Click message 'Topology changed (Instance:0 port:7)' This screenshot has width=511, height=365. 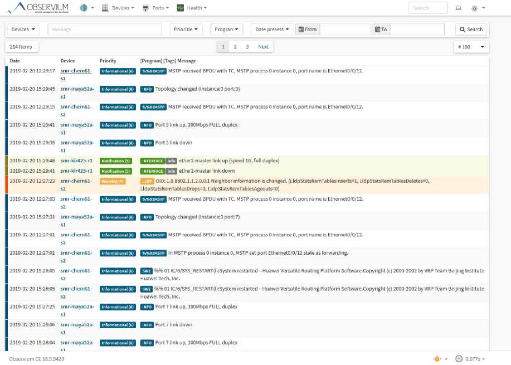197,217
